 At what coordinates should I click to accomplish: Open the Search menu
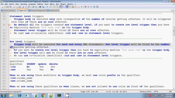(x=11, y=4)
